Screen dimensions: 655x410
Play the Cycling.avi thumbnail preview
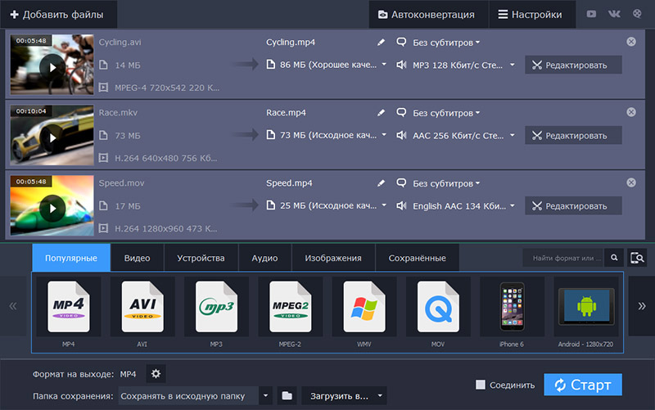(52, 67)
